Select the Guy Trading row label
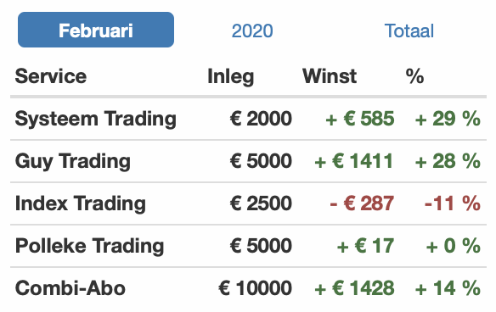Screen dimensions: 496x312 (x=73, y=161)
